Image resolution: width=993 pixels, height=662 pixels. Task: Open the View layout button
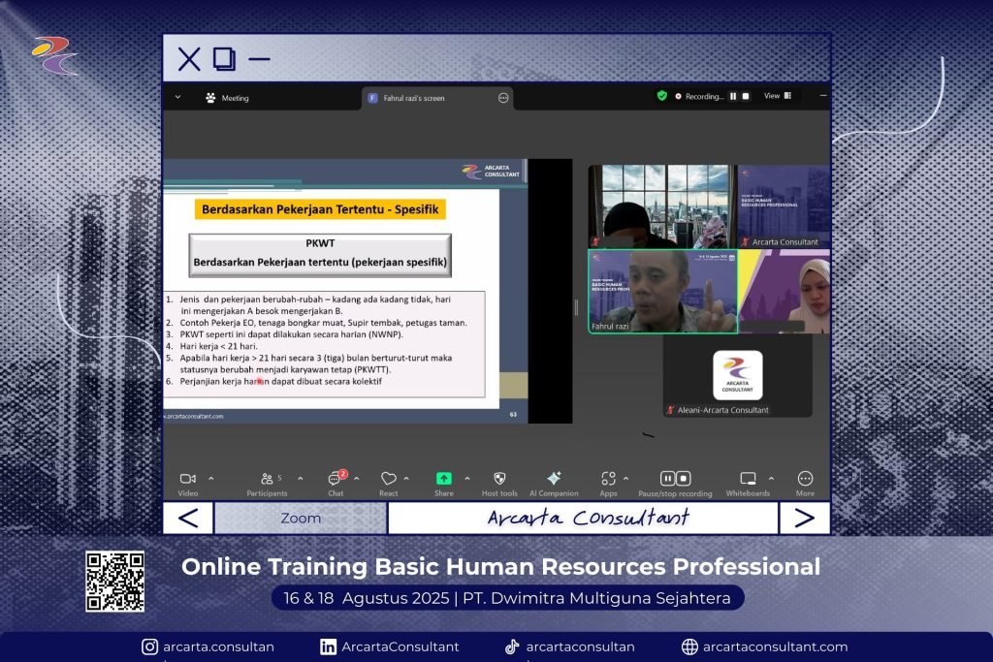pyautogui.click(x=777, y=96)
